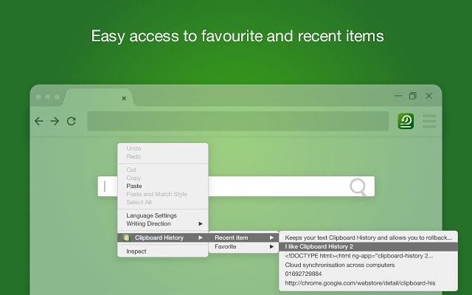Select Copy in context menu

[133, 178]
